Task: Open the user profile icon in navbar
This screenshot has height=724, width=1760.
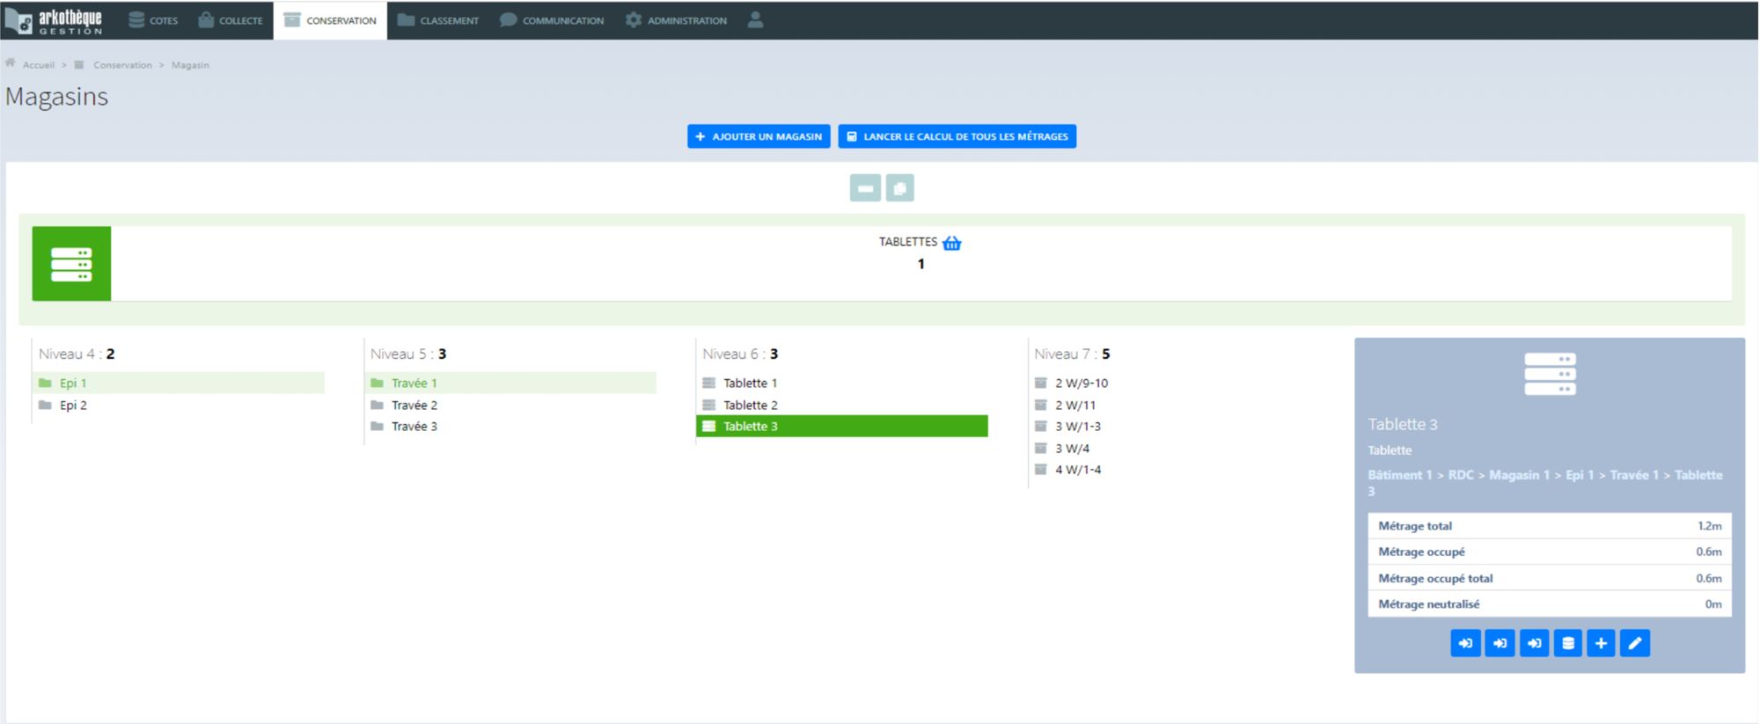Action: (x=755, y=20)
